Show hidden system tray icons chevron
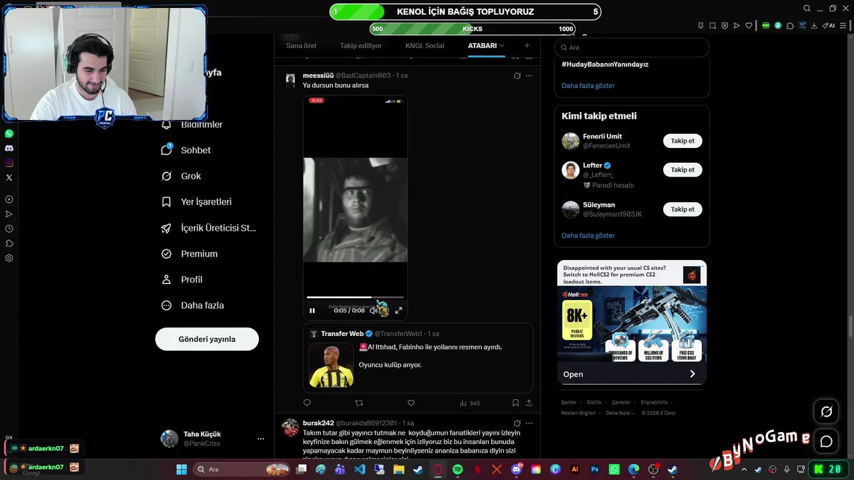The width and height of the screenshot is (854, 480). click(744, 469)
